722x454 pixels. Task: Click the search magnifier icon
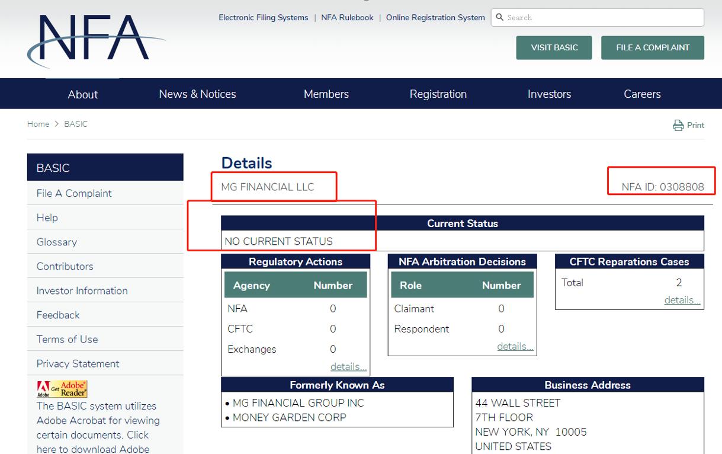500,17
